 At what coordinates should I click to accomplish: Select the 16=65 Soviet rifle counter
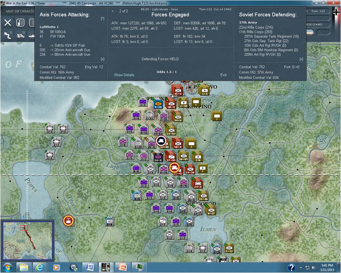[183, 156]
